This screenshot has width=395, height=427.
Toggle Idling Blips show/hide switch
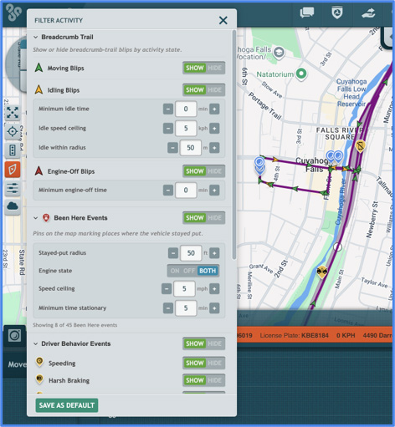click(204, 90)
